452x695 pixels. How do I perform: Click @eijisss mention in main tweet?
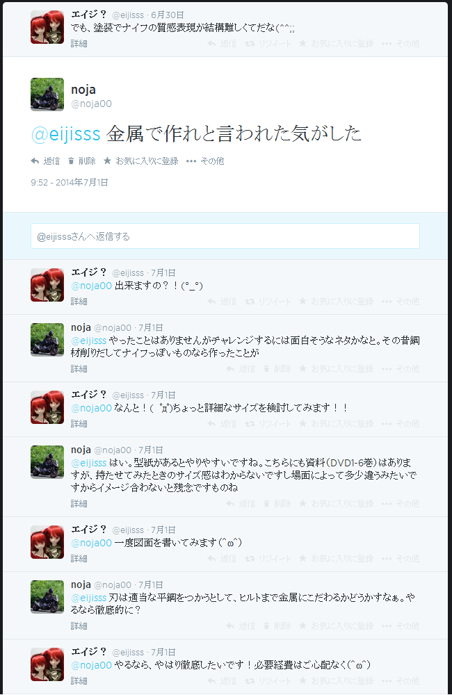point(65,133)
